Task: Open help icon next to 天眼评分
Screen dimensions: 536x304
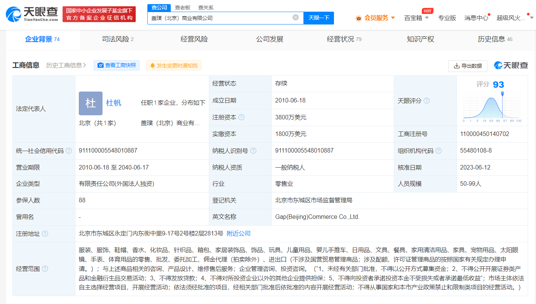Action: click(426, 101)
